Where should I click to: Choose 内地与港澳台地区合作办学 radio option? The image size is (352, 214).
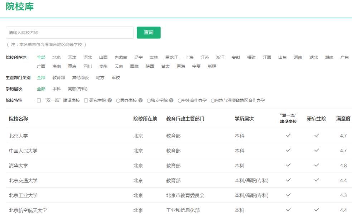pos(213,100)
